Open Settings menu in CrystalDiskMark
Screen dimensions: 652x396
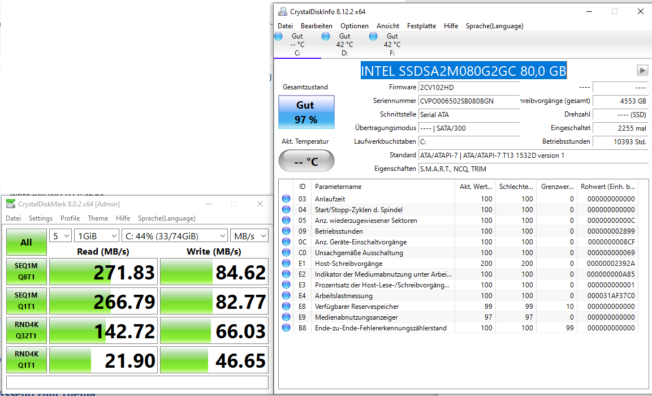41,218
